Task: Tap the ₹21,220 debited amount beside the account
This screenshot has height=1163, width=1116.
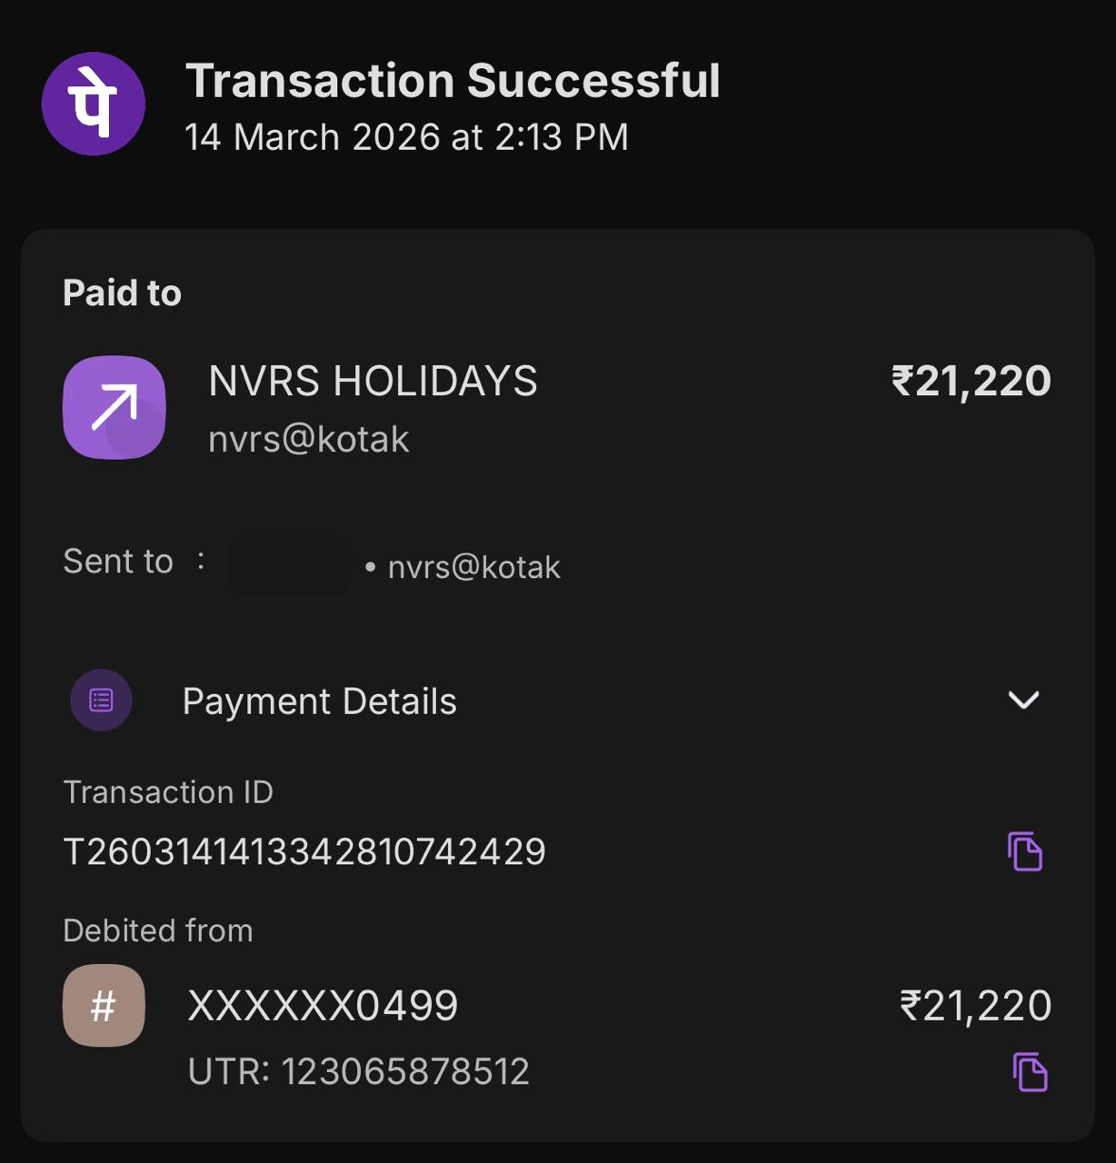Action: [975, 1006]
